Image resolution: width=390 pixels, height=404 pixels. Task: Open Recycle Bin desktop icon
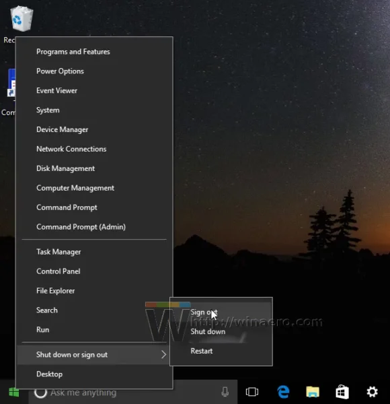tap(21, 19)
